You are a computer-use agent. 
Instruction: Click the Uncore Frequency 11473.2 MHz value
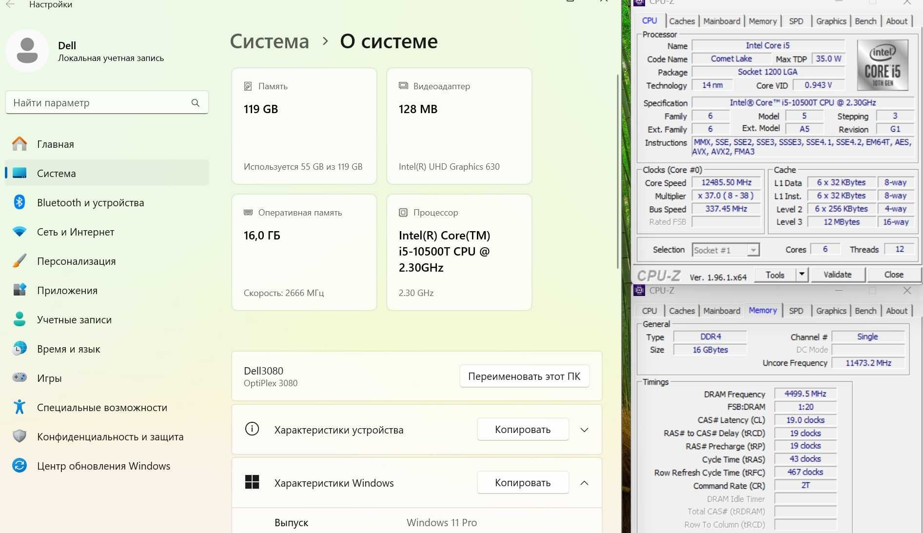click(x=868, y=363)
